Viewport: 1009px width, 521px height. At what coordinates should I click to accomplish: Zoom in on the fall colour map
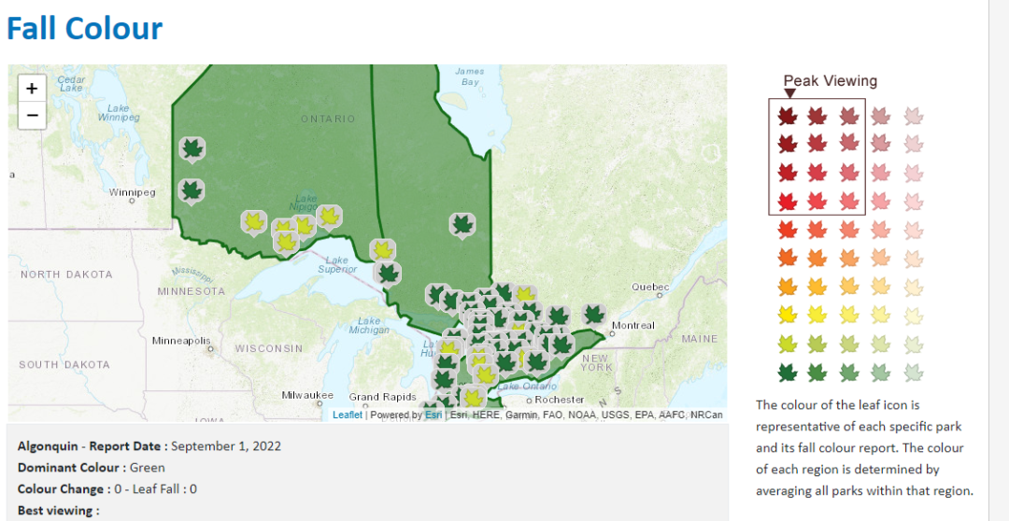click(x=32, y=88)
